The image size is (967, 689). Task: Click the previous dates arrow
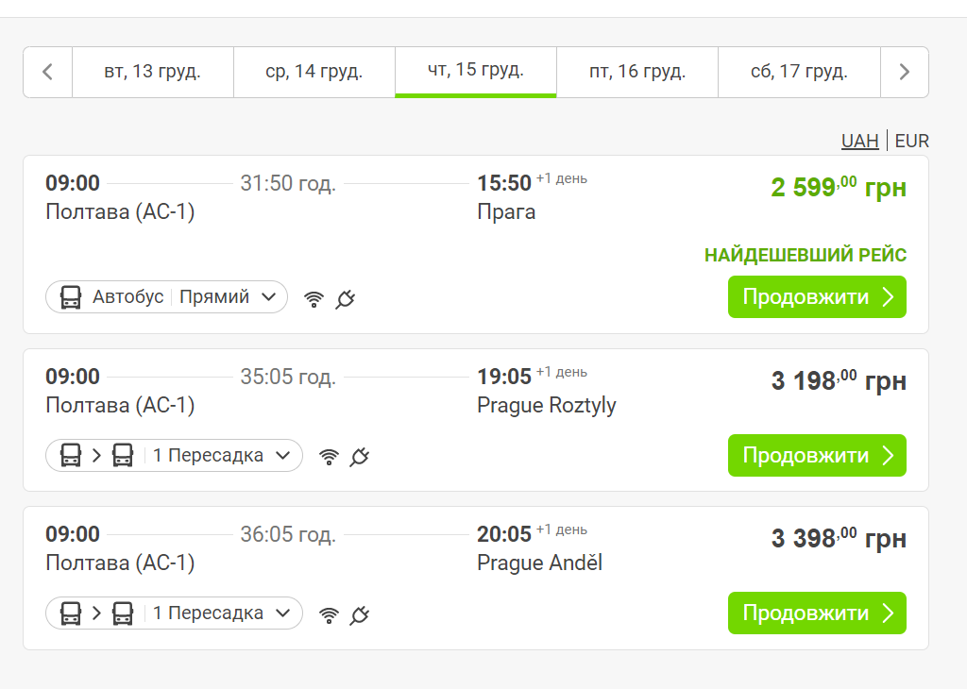(48, 72)
